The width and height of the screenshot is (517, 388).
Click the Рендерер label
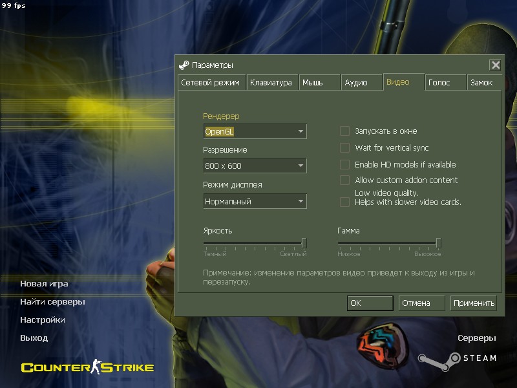click(x=221, y=116)
